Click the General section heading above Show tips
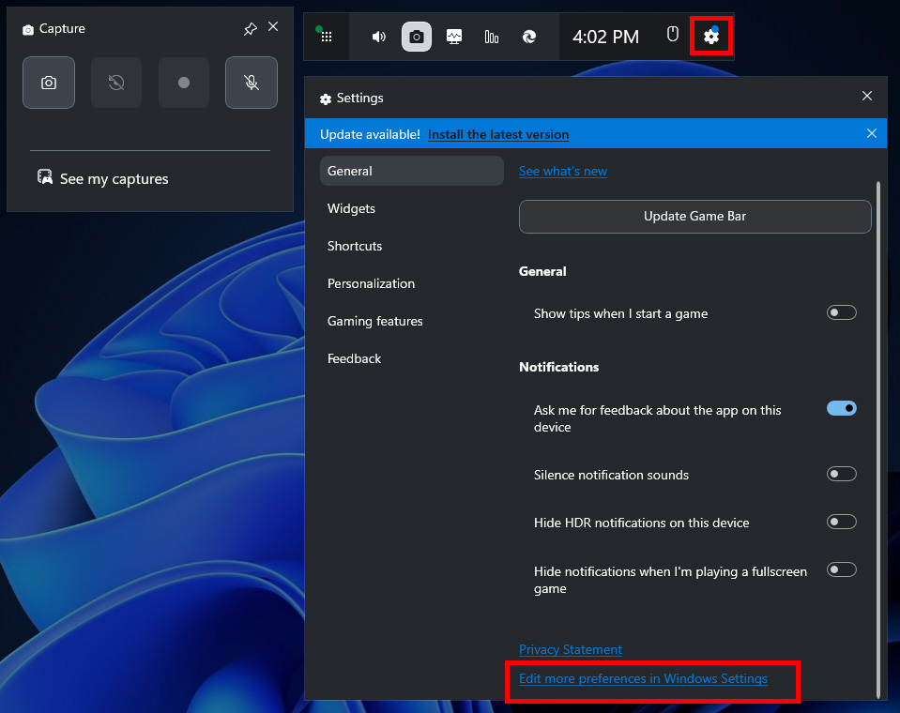Screen dimensions: 900x713 [542, 271]
